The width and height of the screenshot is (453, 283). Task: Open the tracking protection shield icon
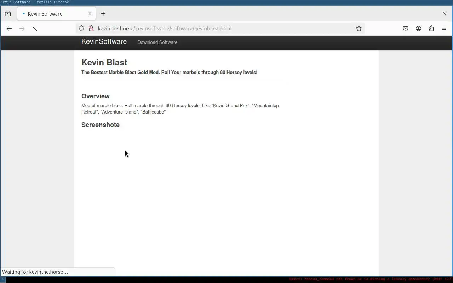[x=81, y=28]
